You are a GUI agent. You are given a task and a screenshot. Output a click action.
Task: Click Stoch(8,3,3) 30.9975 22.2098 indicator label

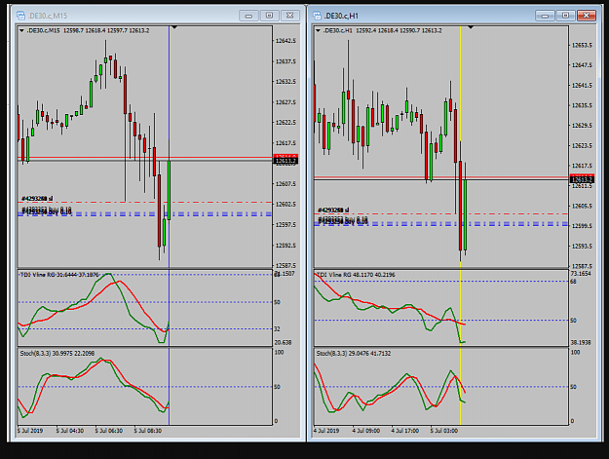57,354
